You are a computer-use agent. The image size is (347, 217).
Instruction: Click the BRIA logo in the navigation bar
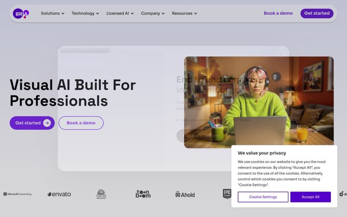click(21, 14)
